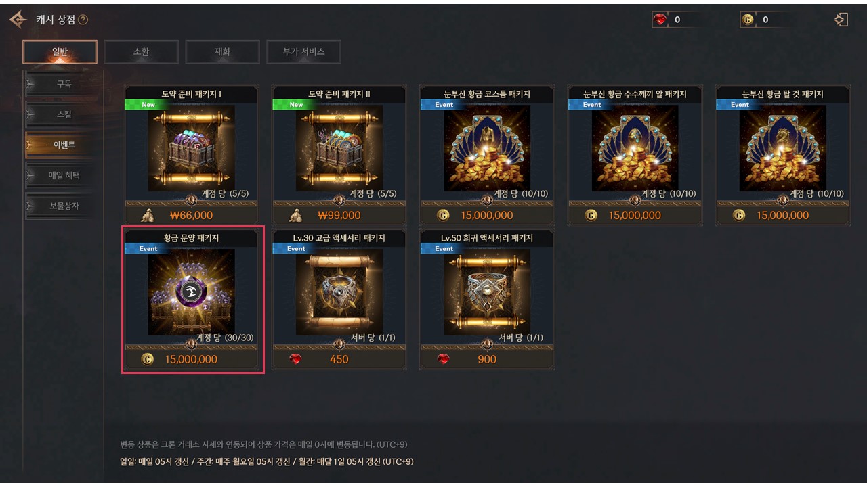Exit the shop using the door icon
The image size is (867, 487).
(x=841, y=20)
